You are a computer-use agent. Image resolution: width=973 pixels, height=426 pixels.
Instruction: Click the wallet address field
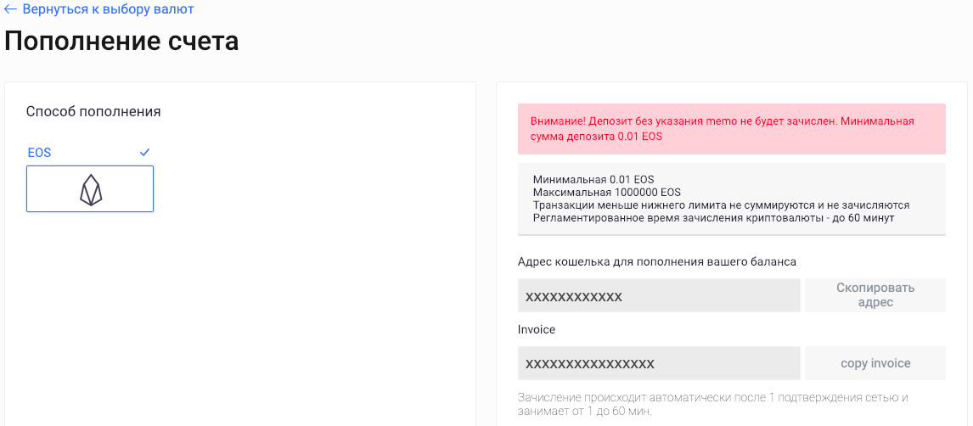(659, 295)
